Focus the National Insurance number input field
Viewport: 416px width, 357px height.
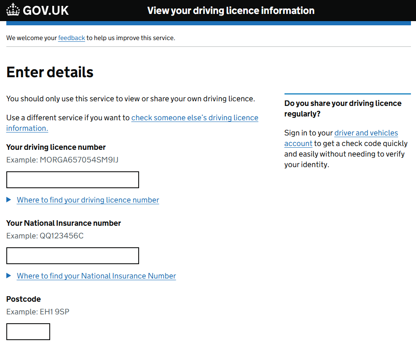tap(72, 256)
